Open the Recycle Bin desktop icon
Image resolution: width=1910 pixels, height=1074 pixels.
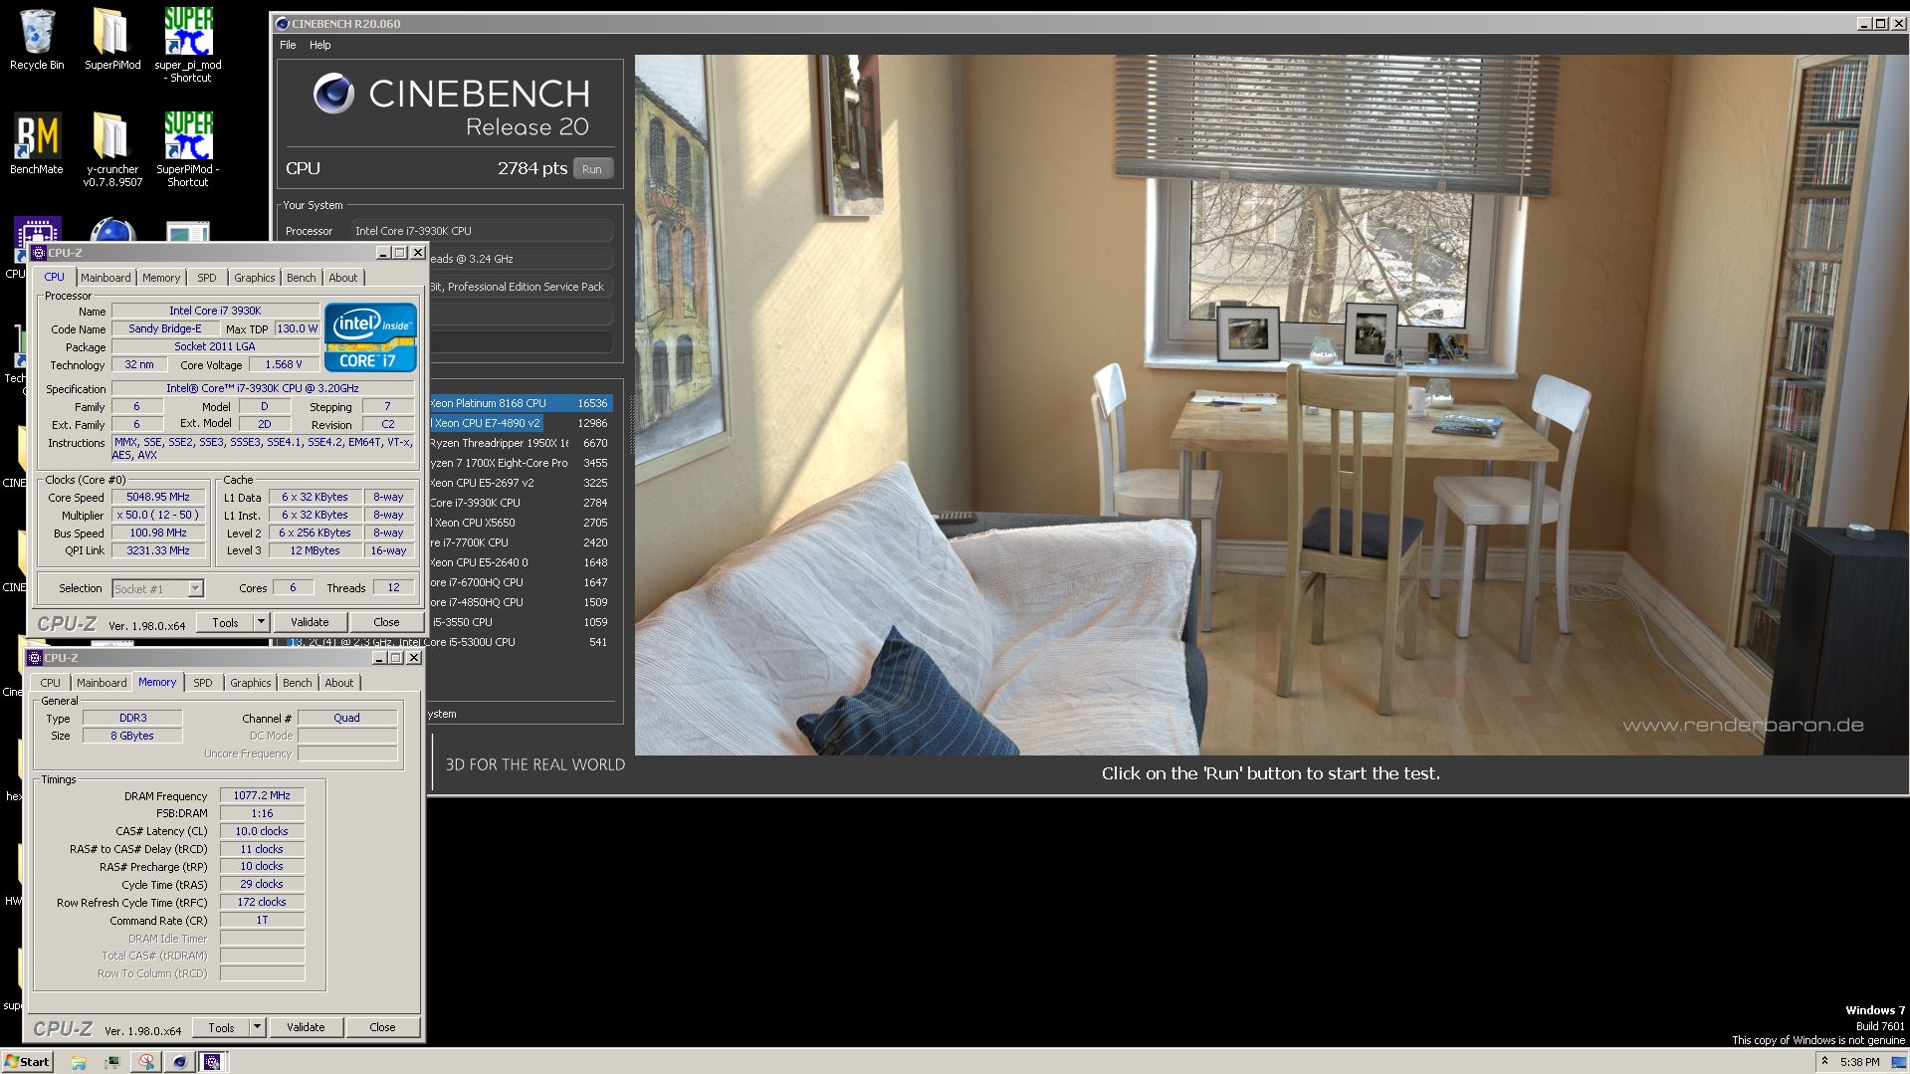[x=37, y=40]
